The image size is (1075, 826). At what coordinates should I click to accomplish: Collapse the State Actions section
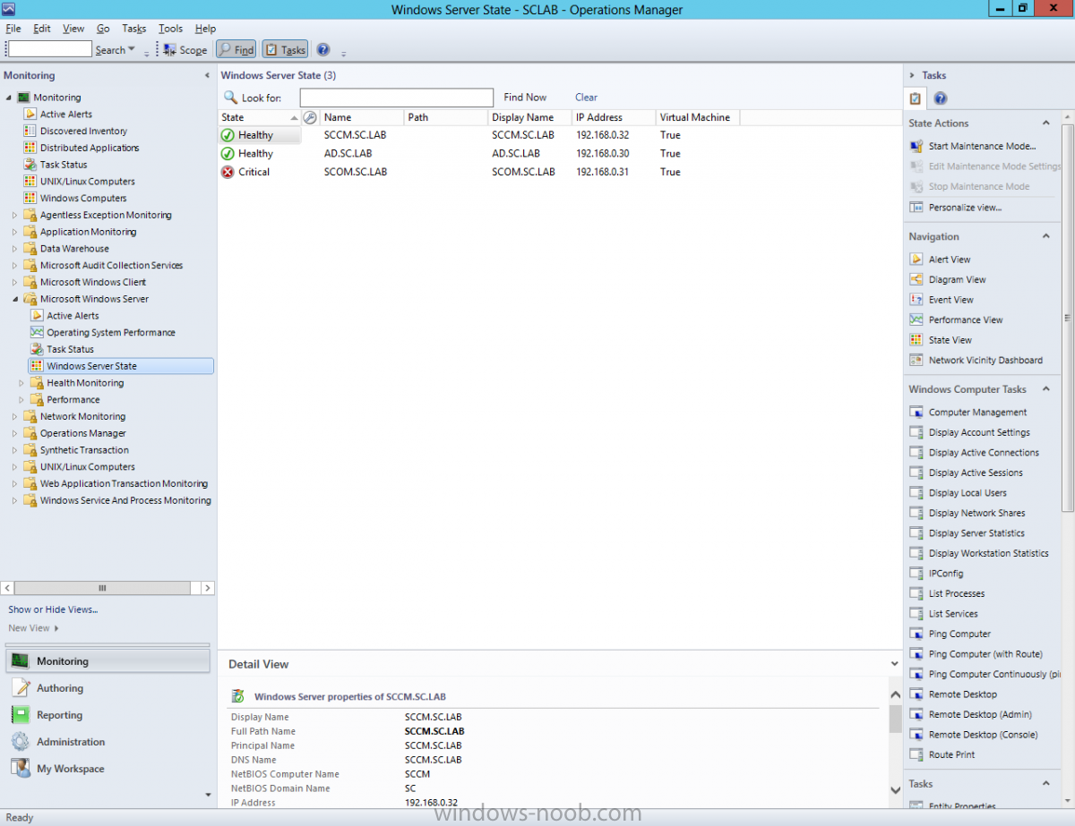click(1045, 123)
